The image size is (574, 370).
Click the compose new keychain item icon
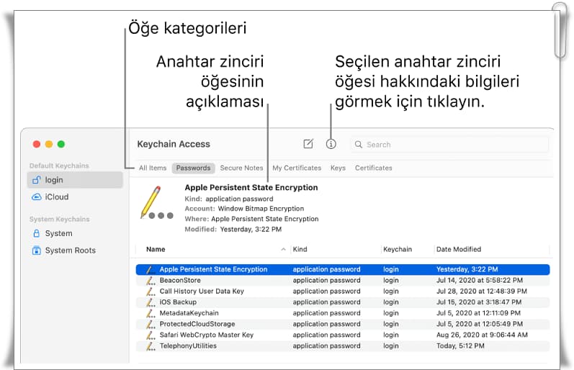tap(308, 144)
